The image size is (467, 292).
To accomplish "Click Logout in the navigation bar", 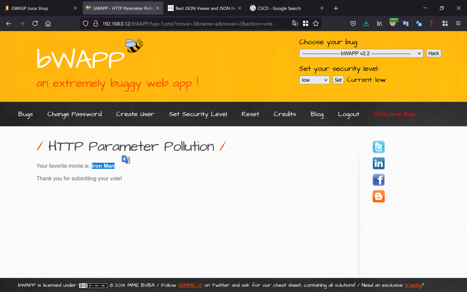I will 349,114.
